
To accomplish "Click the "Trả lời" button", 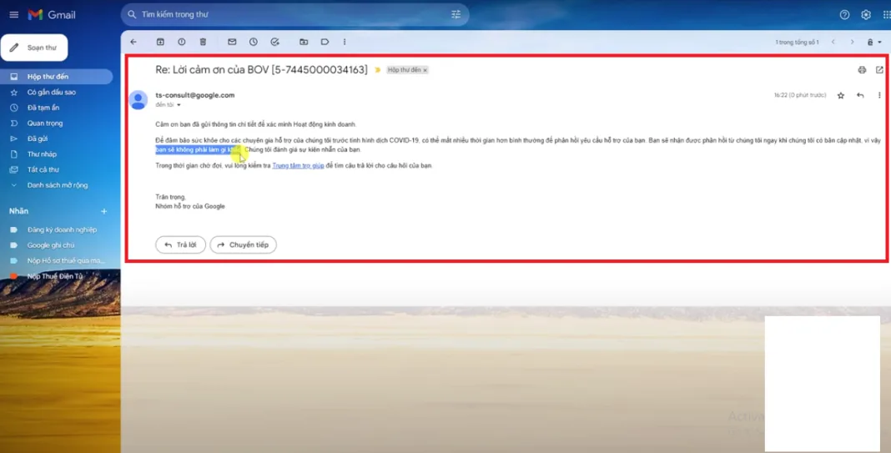I will coord(181,245).
